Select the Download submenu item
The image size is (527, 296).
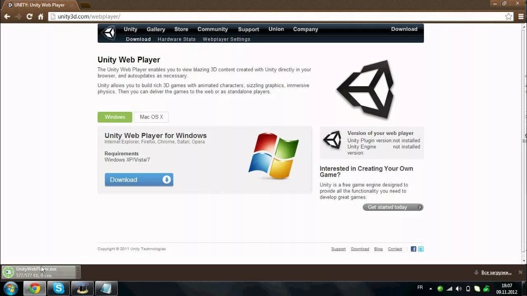[138, 39]
